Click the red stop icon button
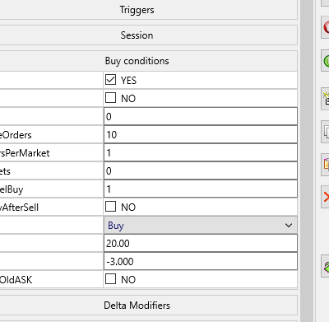The height and width of the screenshot is (322, 329). [326, 27]
